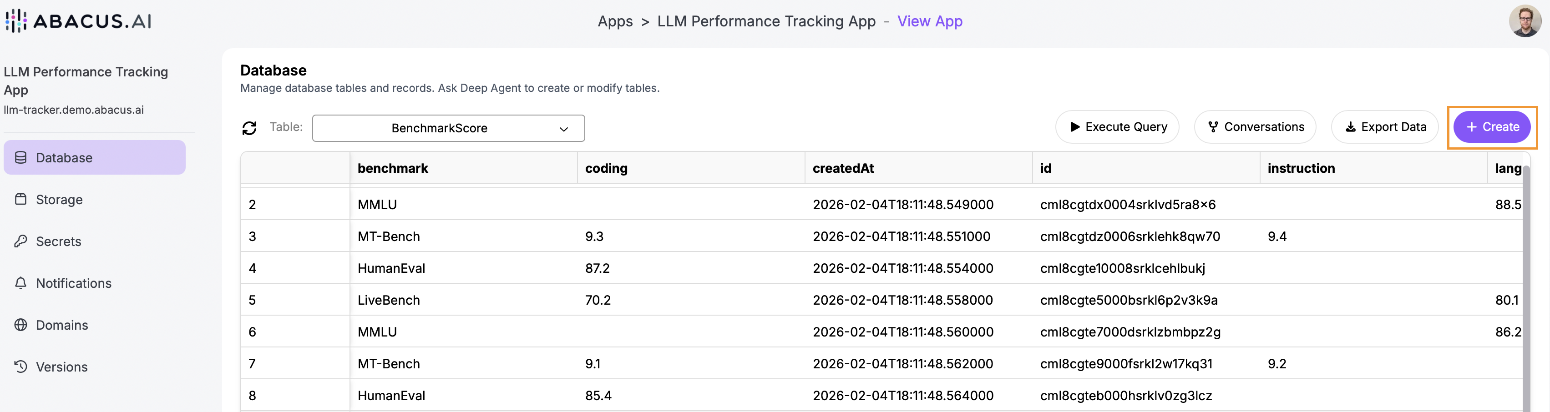
Task: Click the benchmark column header
Action: [393, 168]
